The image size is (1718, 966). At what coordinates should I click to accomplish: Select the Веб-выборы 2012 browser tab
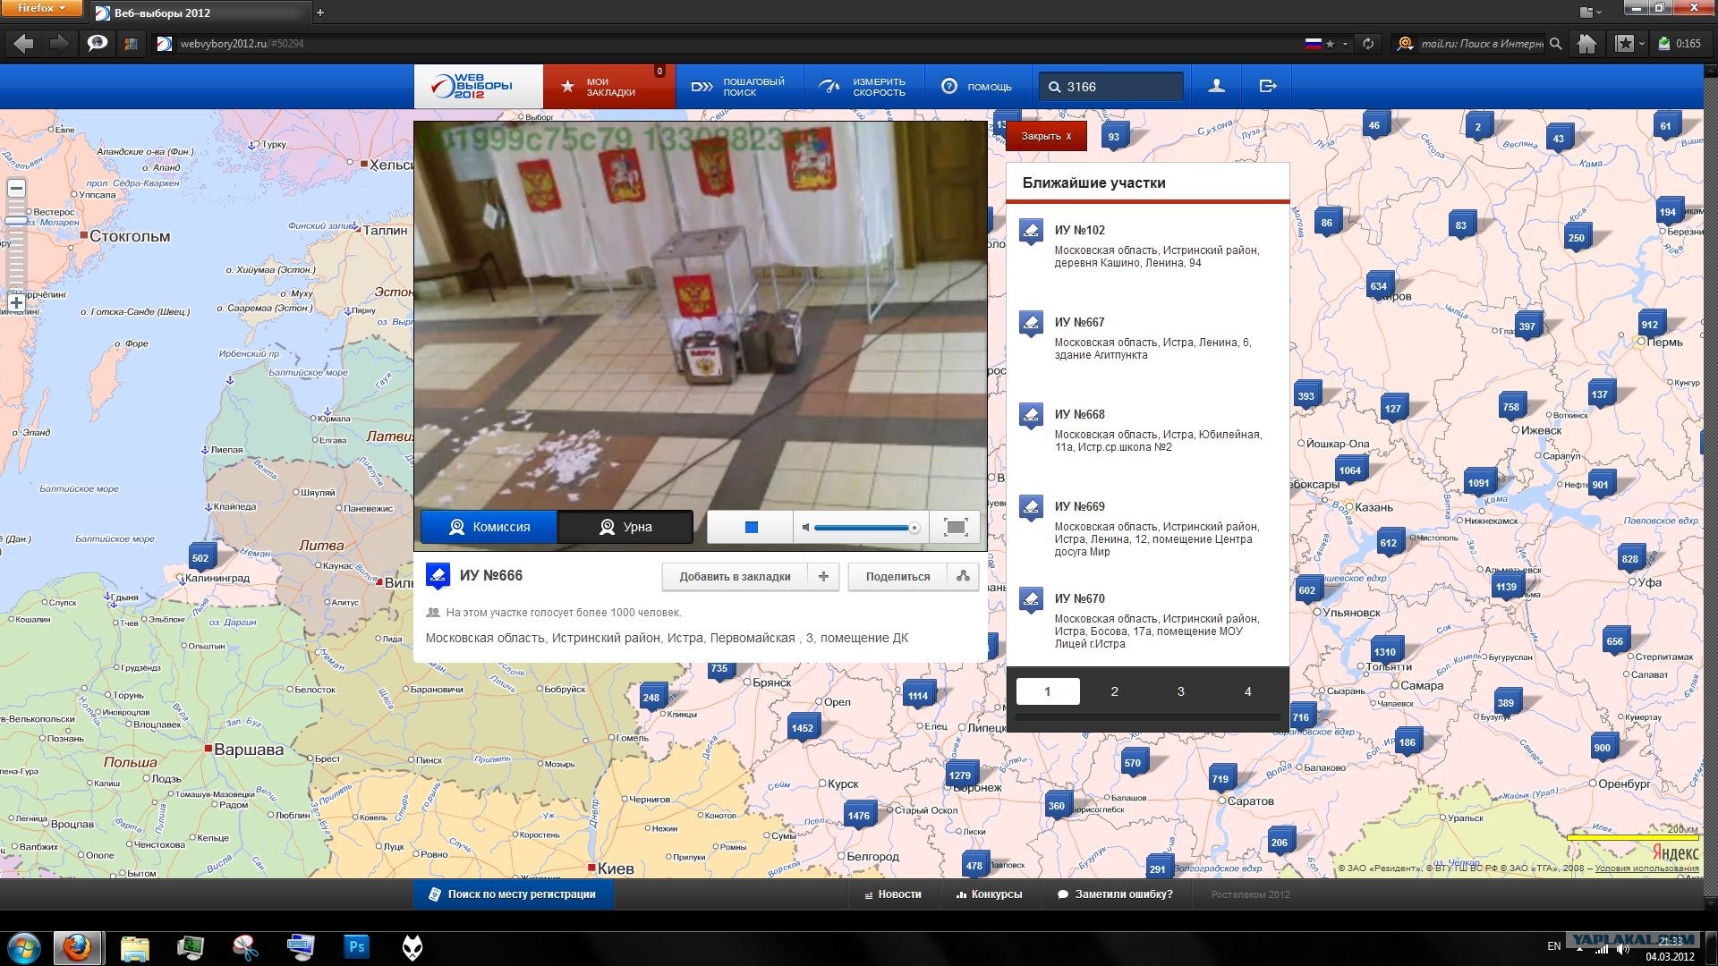point(200,13)
